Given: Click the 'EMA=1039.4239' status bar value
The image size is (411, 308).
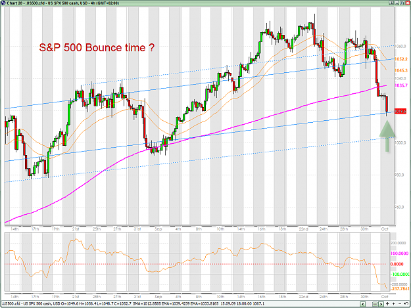Looking at the screenshot, I should tap(175, 304).
